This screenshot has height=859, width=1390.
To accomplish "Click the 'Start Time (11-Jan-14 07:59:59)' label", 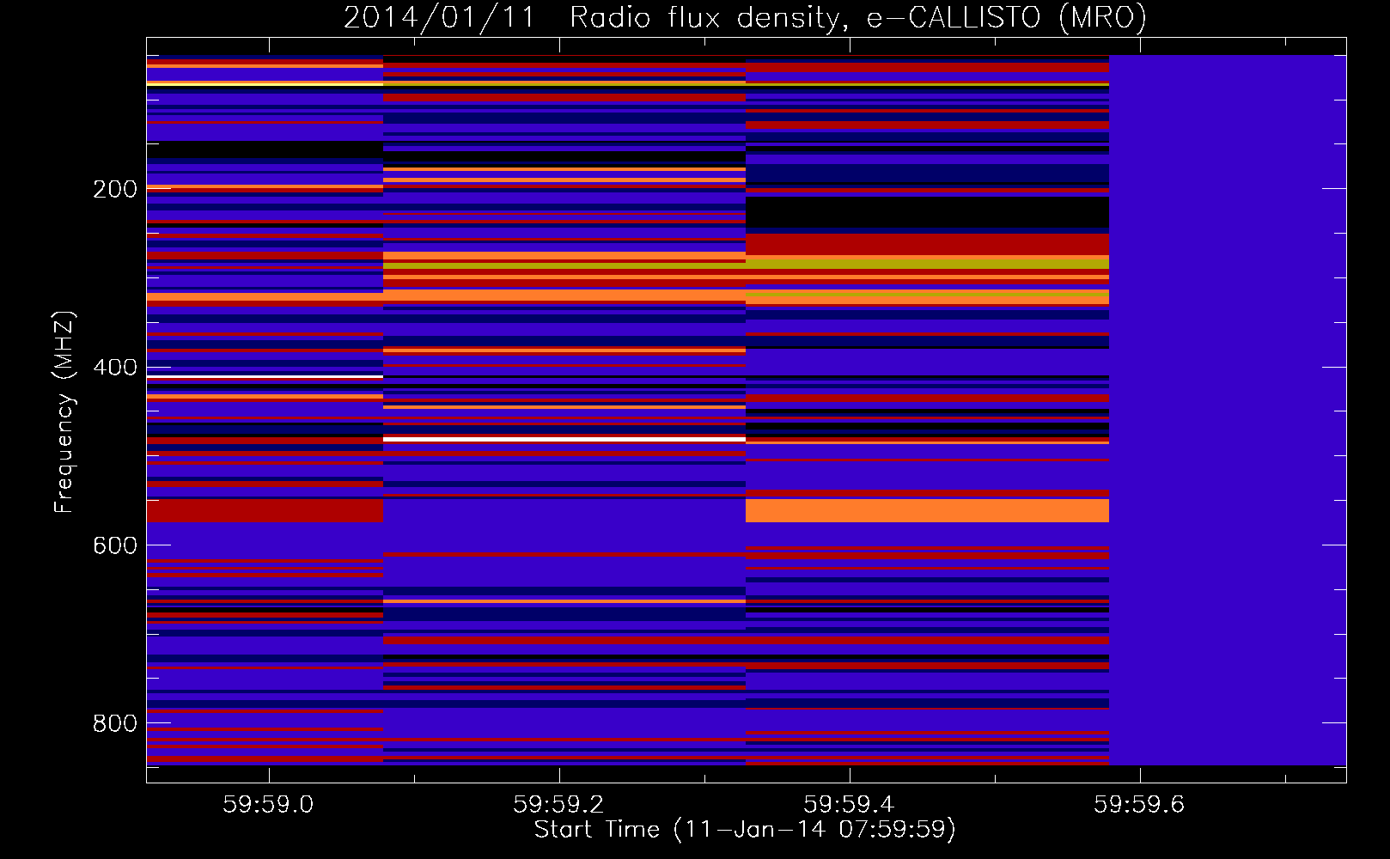I will (x=745, y=830).
